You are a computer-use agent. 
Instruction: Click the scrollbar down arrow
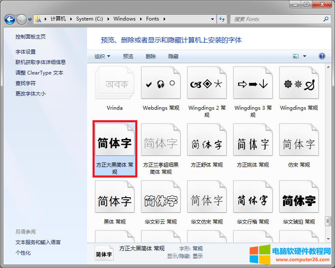tap(328, 239)
